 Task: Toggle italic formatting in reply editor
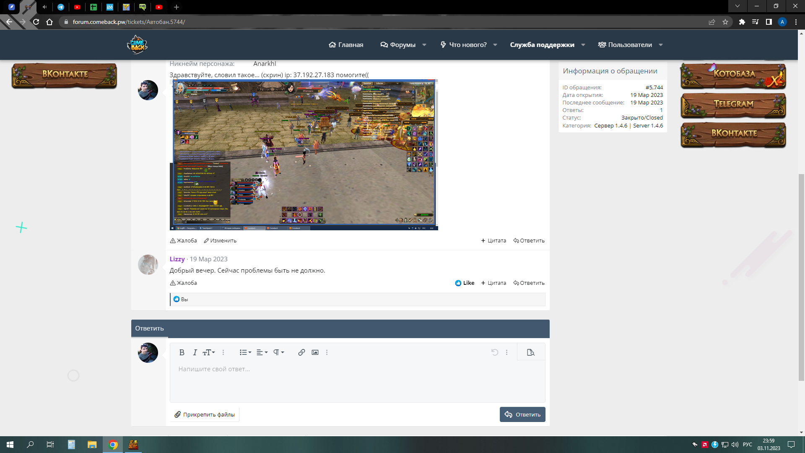pos(195,352)
